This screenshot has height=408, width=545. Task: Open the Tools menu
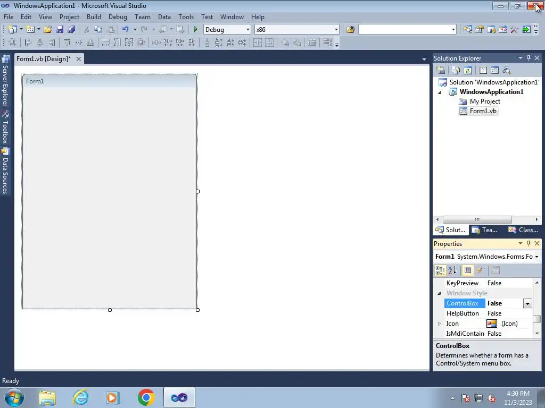click(186, 16)
